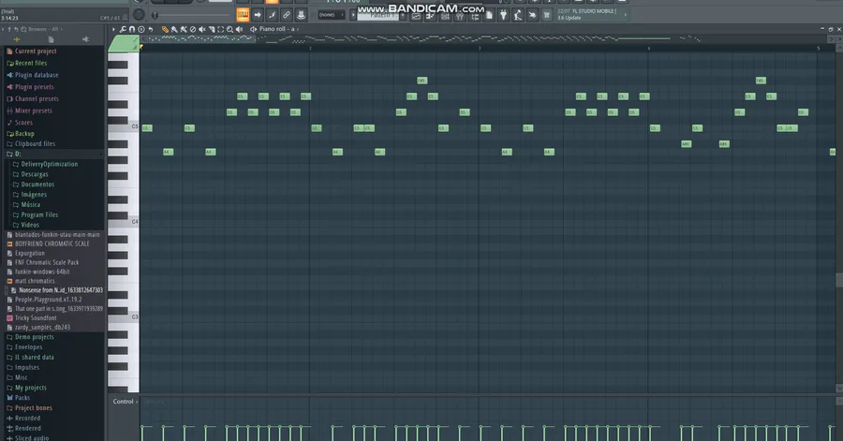
Task: Select BOYFRIEND CHROMATIC SCALE item
Action: pyautogui.click(x=52, y=243)
